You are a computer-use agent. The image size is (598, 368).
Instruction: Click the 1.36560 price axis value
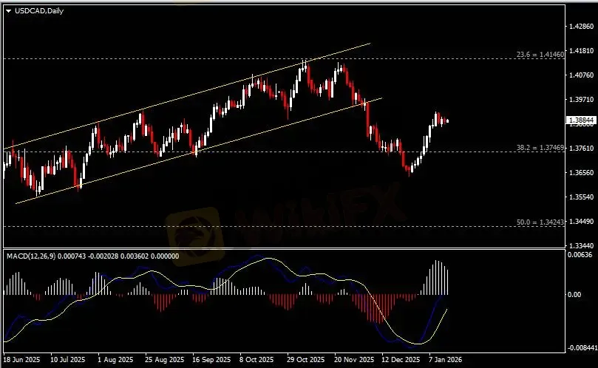tap(581, 173)
